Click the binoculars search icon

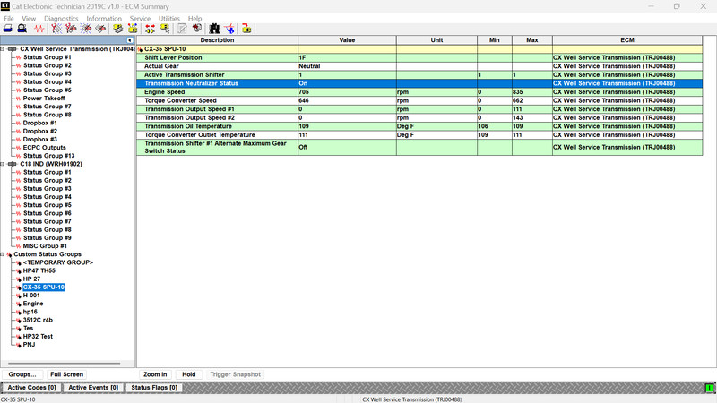click(x=214, y=29)
